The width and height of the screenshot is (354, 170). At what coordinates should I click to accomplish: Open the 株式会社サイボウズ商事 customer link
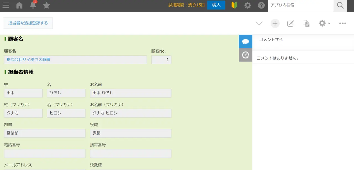[x=28, y=60]
